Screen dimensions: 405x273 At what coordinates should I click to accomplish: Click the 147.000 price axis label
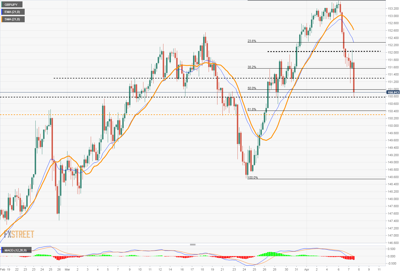[x=393, y=236]
